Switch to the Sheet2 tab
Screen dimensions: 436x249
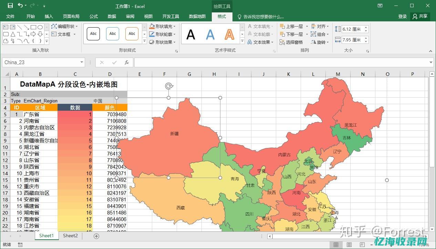click(70, 235)
